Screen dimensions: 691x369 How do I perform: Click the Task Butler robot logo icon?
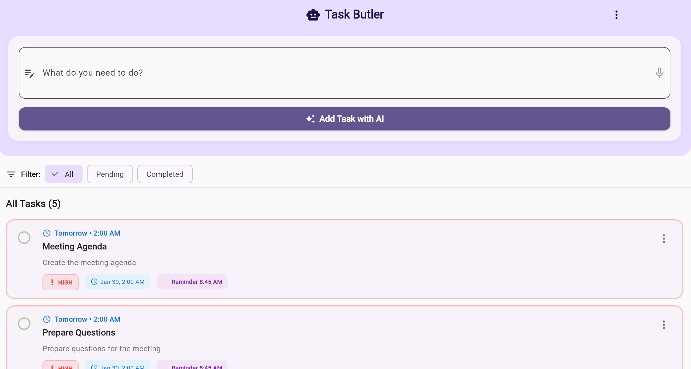coord(313,14)
